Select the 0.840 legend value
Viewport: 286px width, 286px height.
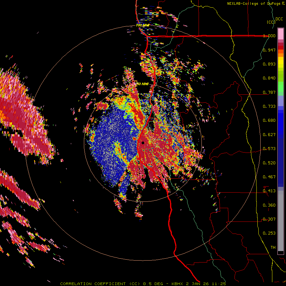[269, 78]
